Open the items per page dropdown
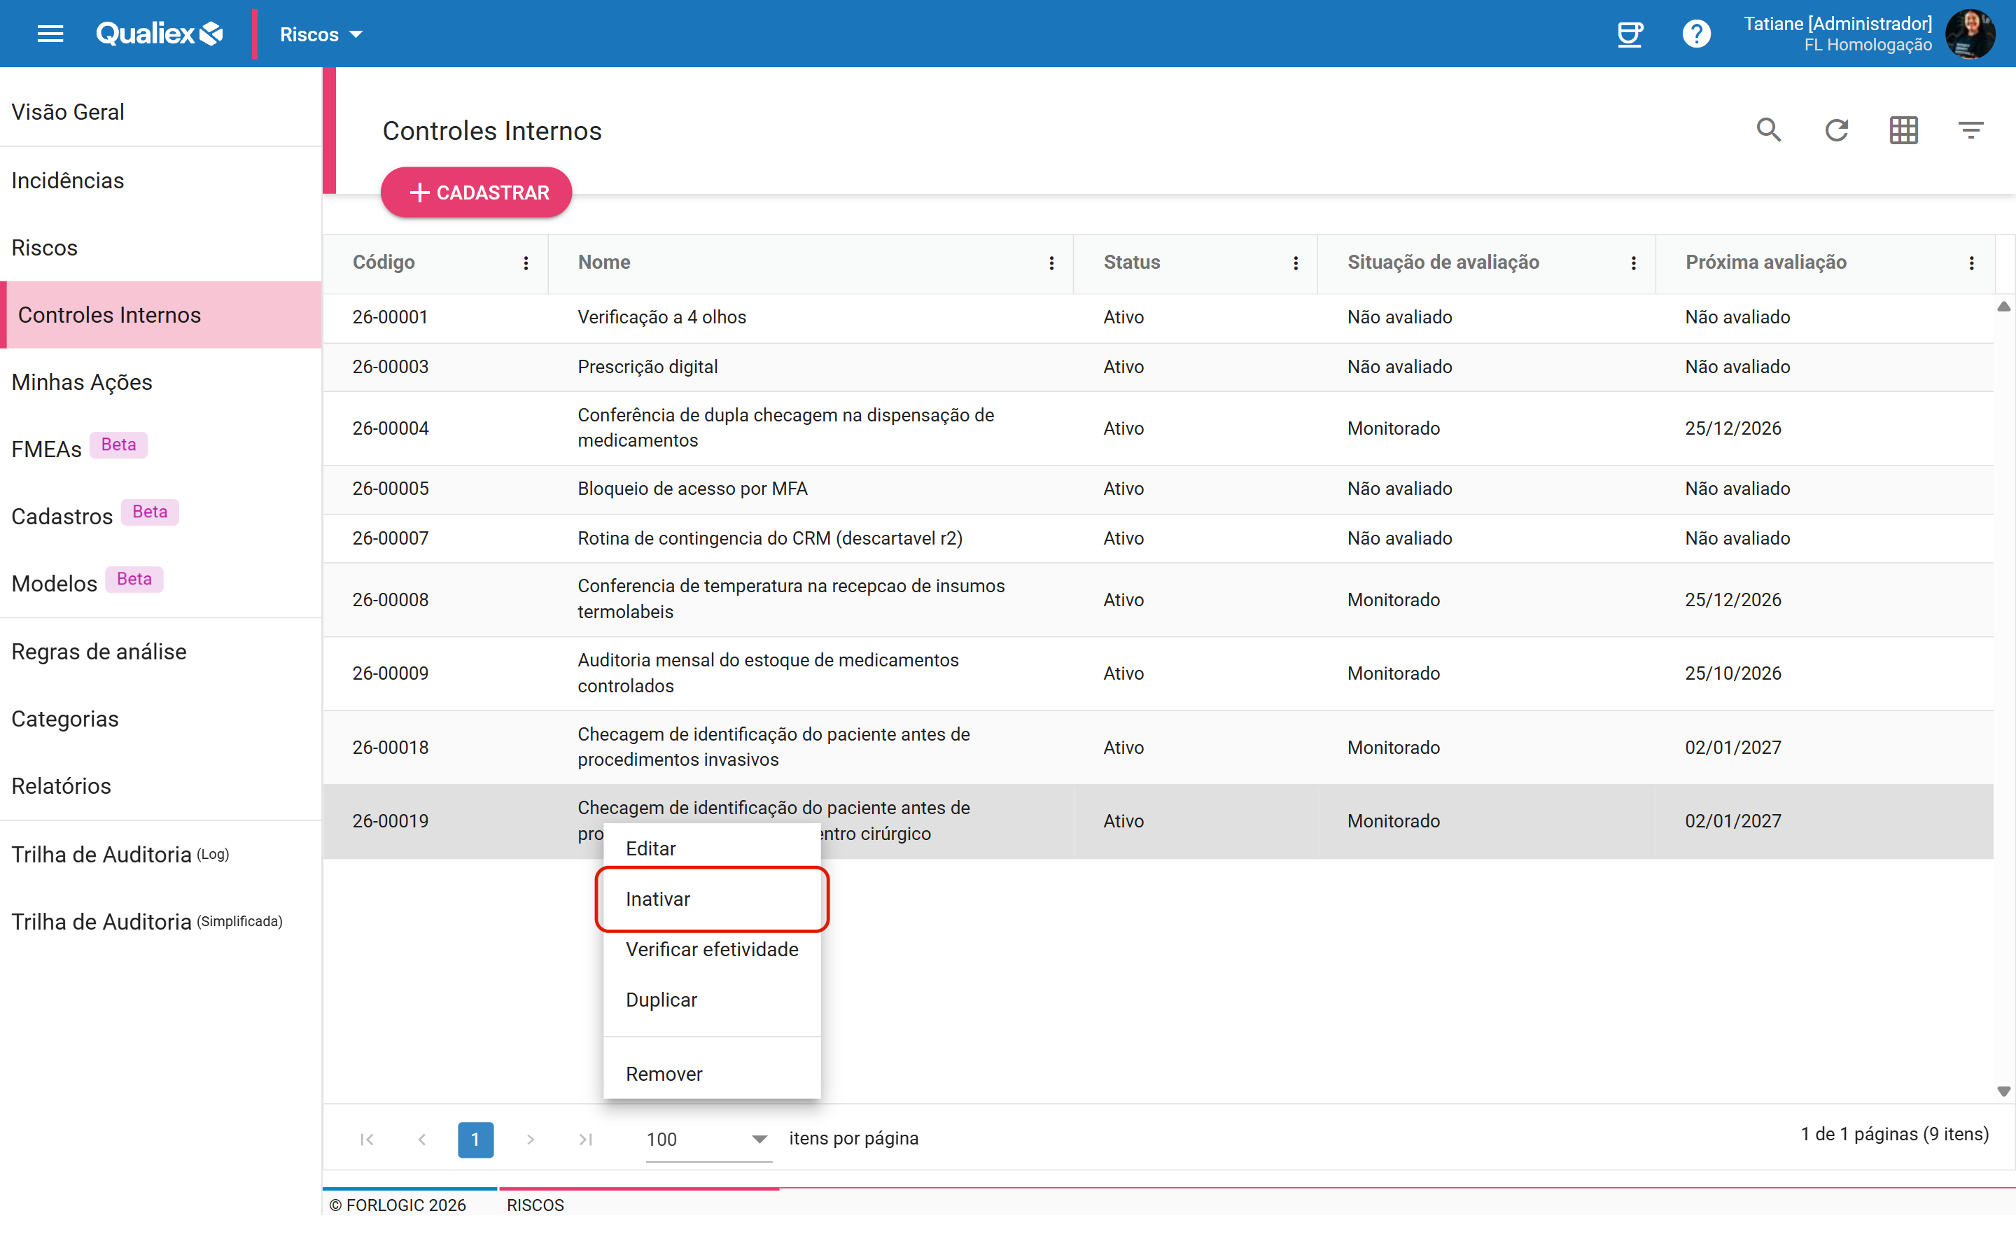 [x=707, y=1139]
